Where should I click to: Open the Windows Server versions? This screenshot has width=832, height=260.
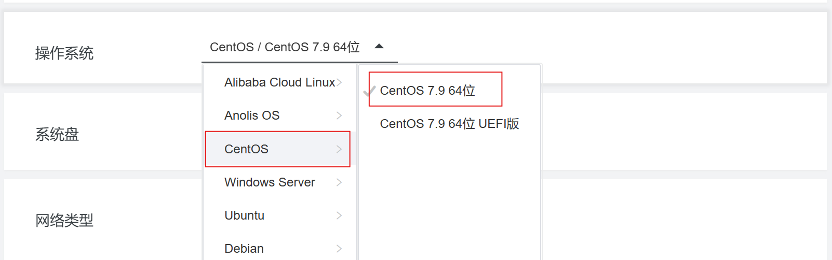coord(270,182)
